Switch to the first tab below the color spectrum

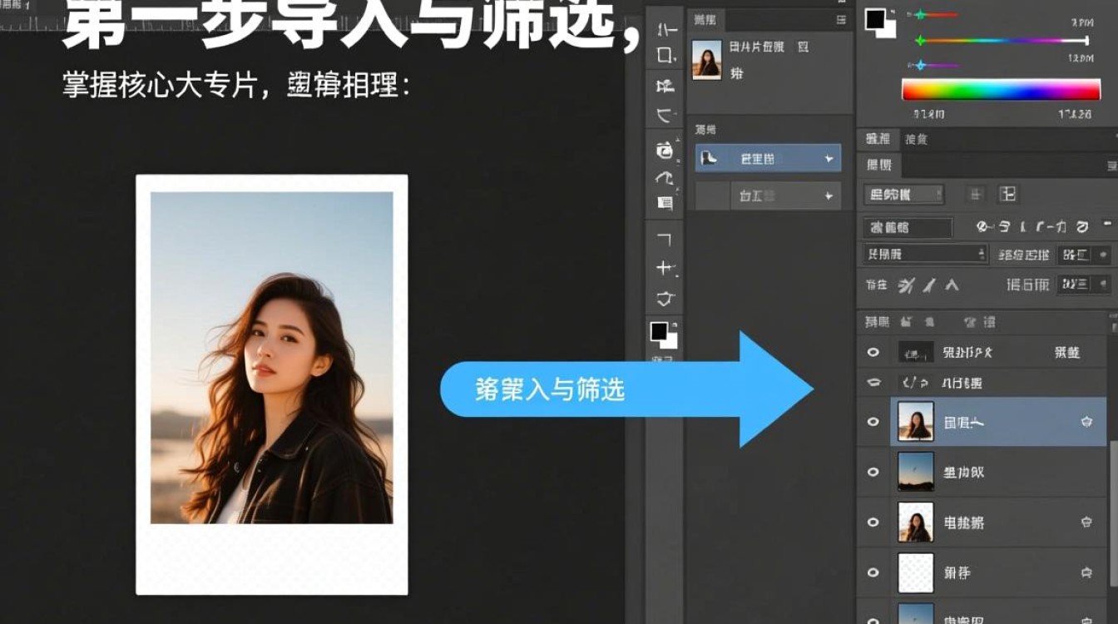pyautogui.click(x=878, y=139)
